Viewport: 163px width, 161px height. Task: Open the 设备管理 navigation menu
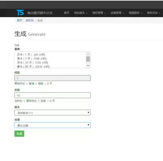tap(117, 13)
